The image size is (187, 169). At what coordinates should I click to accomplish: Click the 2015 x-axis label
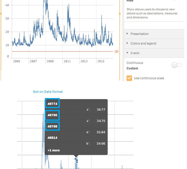[x=101, y=61]
